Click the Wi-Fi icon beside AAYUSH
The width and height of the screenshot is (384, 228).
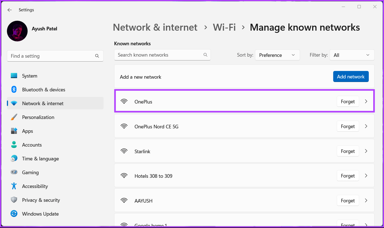click(124, 201)
